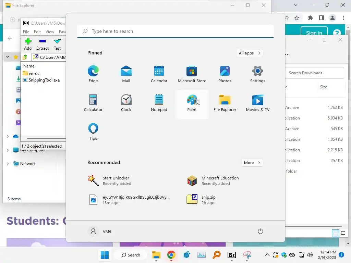The width and height of the screenshot is (351, 263).
Task: Click the Windows Start button
Action: 105,255
